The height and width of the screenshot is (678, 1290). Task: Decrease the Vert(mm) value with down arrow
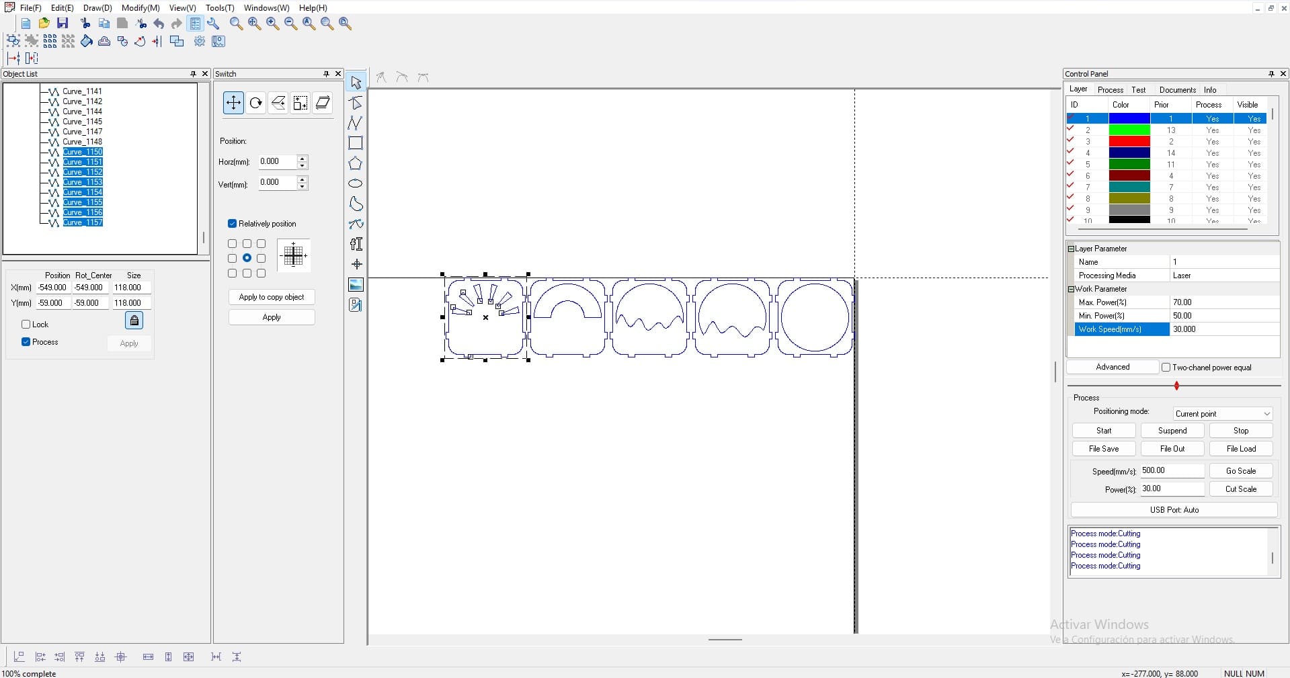coord(303,186)
